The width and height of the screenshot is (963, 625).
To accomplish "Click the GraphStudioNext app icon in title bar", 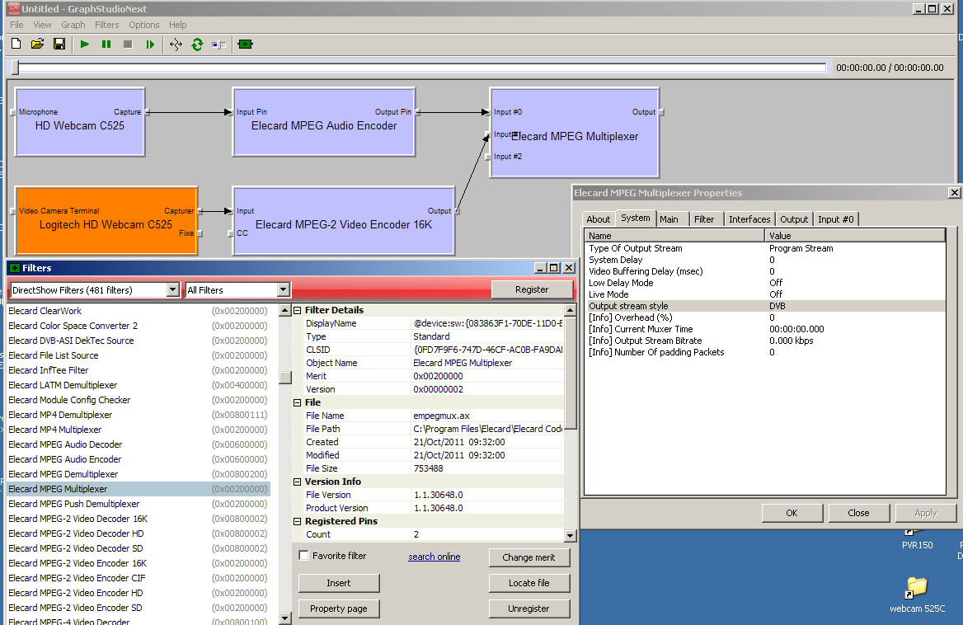I will coord(13,8).
